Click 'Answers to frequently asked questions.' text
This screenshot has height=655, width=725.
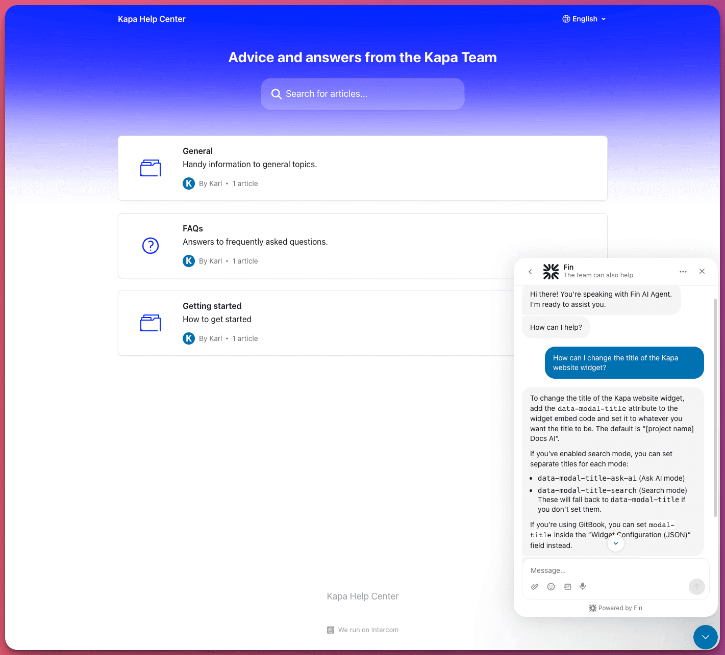255,242
